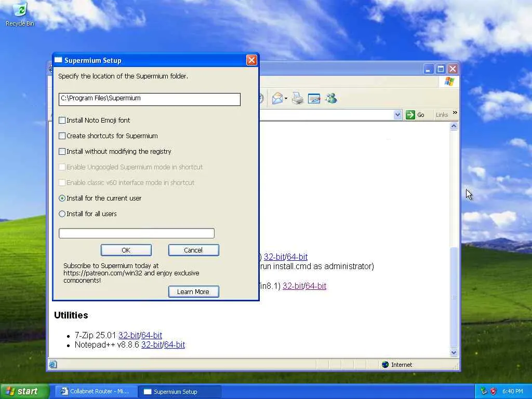Click the browser scrollbar down arrow
Screen dimensions: 532x399
(x=454, y=353)
